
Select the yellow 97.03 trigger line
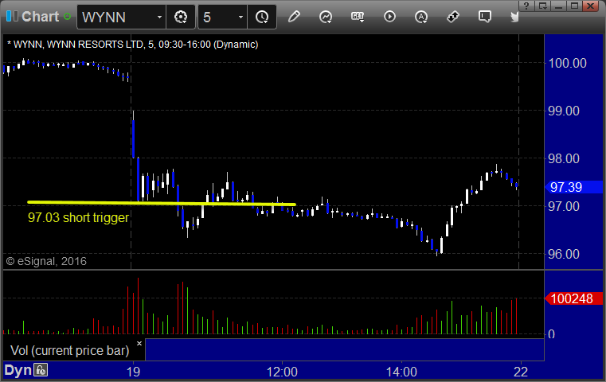coord(162,203)
